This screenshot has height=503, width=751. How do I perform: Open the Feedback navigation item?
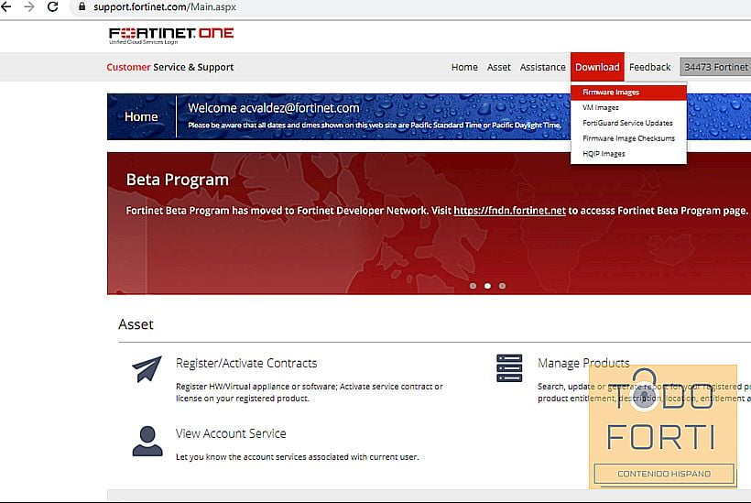pos(650,67)
